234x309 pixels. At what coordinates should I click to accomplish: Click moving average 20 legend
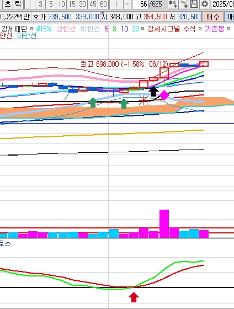(135, 29)
